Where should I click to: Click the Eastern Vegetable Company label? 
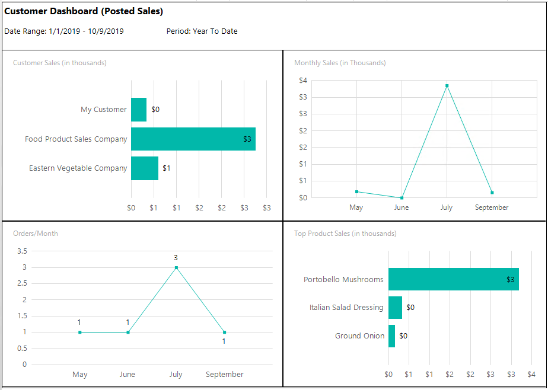coord(78,168)
